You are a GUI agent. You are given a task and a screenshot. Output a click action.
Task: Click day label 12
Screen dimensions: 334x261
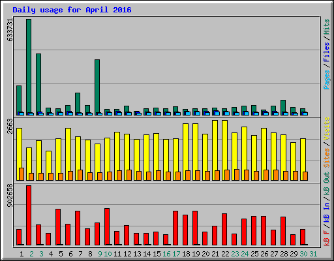pos(127,254)
